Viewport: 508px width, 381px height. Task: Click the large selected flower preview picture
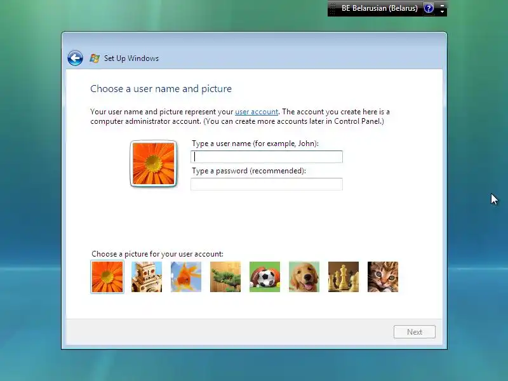[x=154, y=164]
